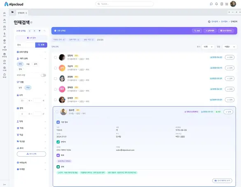The image size is (241, 187).
Task: Check the checkbox for 구승아 row
Action: click(x=56, y=68)
